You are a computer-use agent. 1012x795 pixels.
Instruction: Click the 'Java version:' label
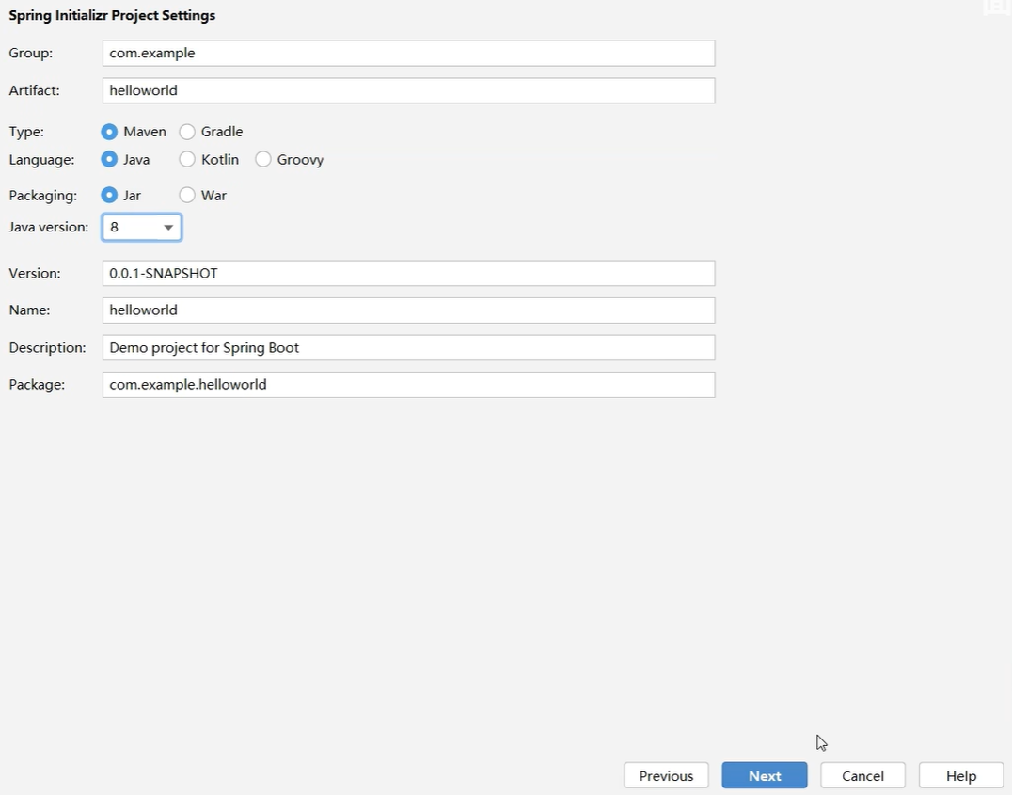[48, 228]
